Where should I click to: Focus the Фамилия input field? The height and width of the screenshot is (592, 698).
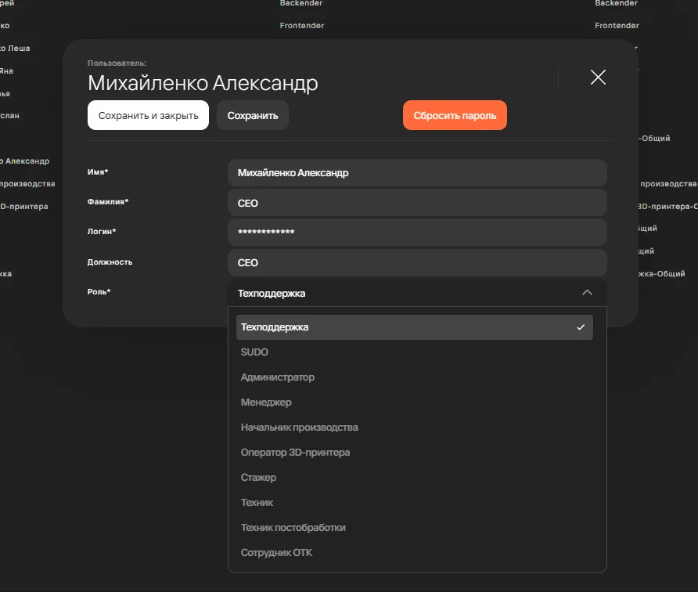[417, 203]
